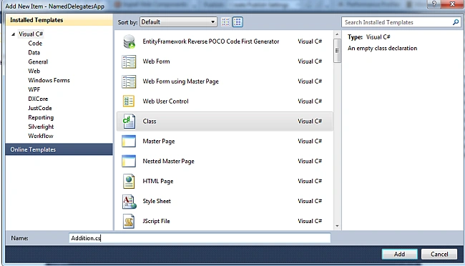Click the scrollbar down arrow
Image resolution: width=465 pixels, height=266 pixels.
point(337,226)
